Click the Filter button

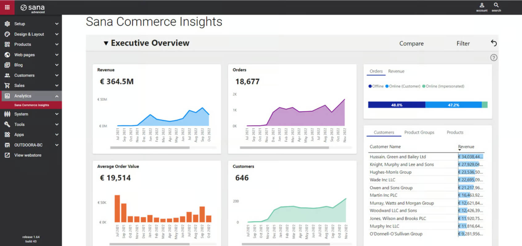point(463,43)
